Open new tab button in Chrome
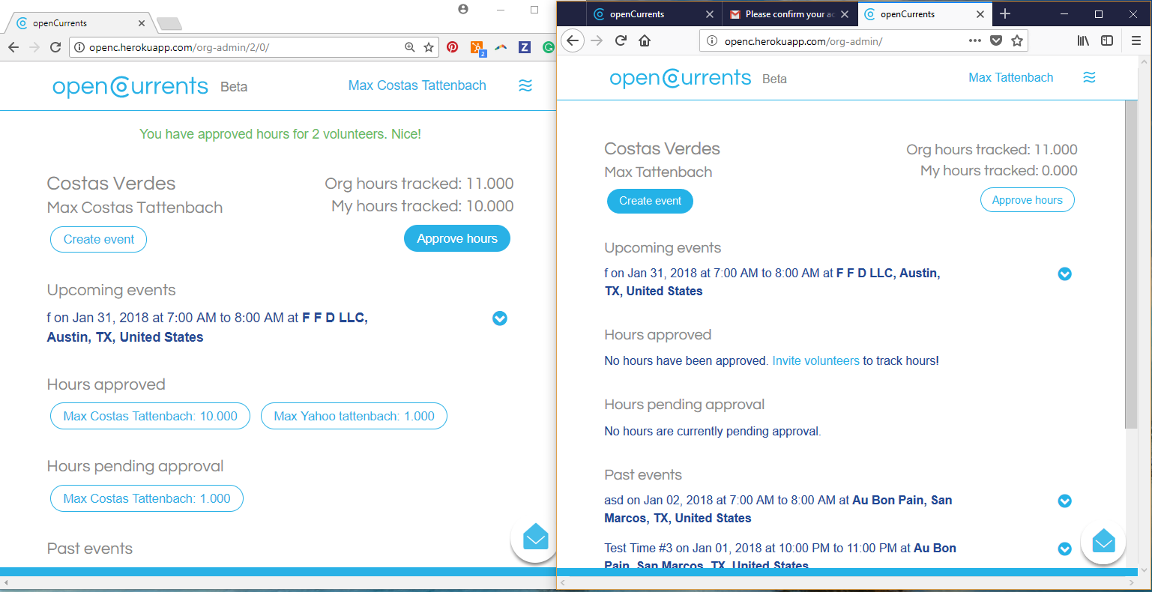Screen dimensions: 1152x592 coord(169,24)
